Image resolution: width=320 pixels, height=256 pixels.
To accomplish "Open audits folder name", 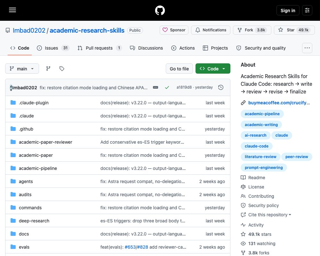I will click(25, 195).
